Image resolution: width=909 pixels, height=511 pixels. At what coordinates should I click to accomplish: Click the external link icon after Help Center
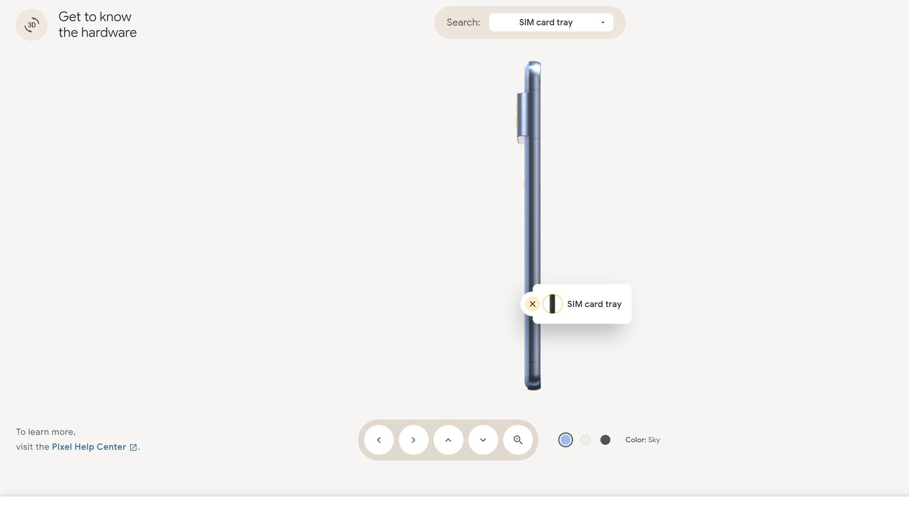click(x=134, y=447)
